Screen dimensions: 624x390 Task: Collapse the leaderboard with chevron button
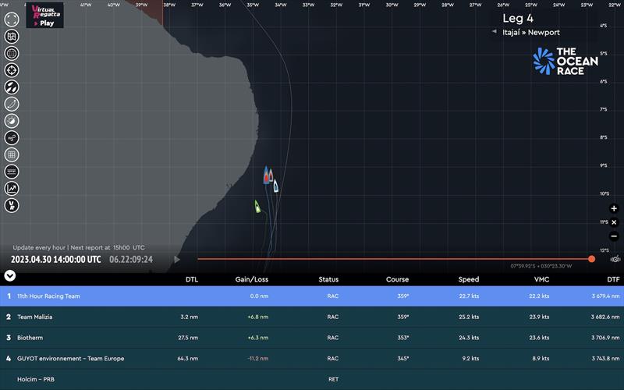click(x=10, y=275)
